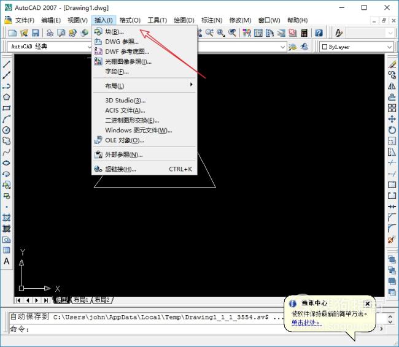Choose 块(B)... from Insert menu

[144, 32]
